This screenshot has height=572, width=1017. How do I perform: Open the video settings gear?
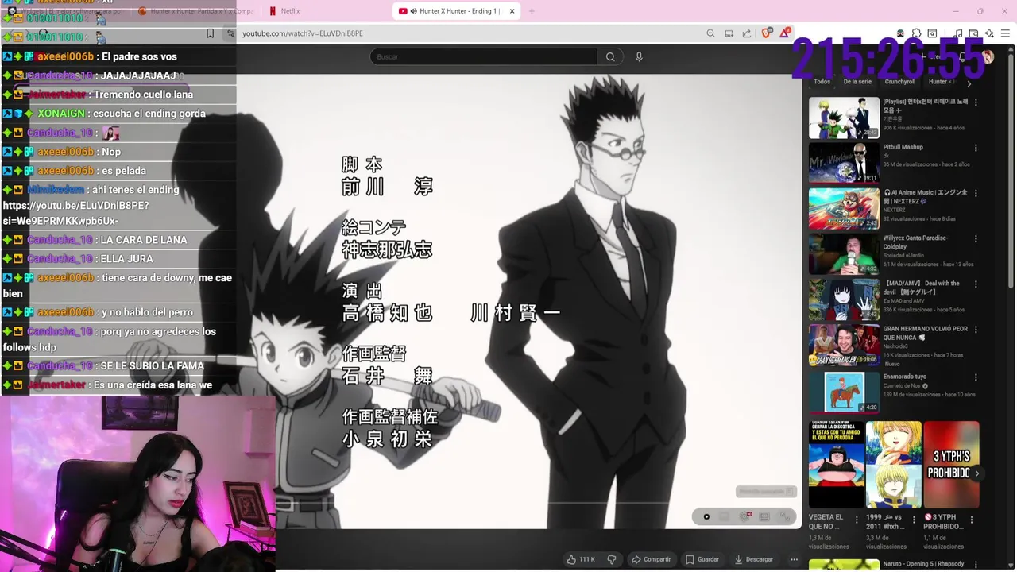point(745,516)
